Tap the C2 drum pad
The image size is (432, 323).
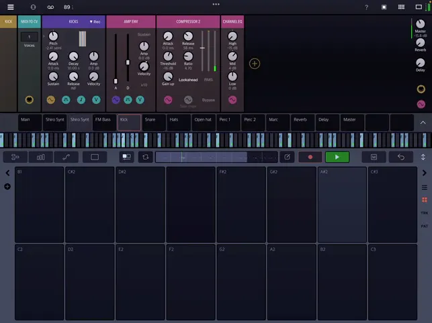40,282
